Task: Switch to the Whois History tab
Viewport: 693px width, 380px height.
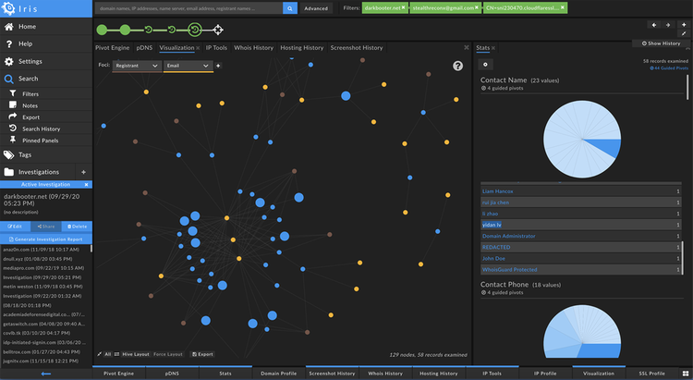Action: (254, 47)
